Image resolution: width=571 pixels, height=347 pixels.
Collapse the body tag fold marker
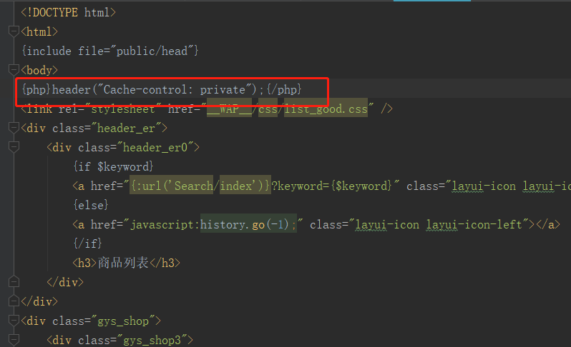(x=12, y=70)
